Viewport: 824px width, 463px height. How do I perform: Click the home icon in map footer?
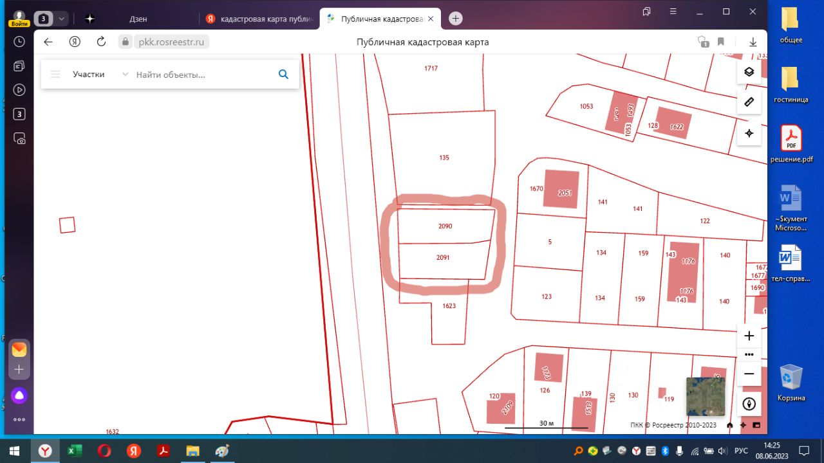[729, 425]
